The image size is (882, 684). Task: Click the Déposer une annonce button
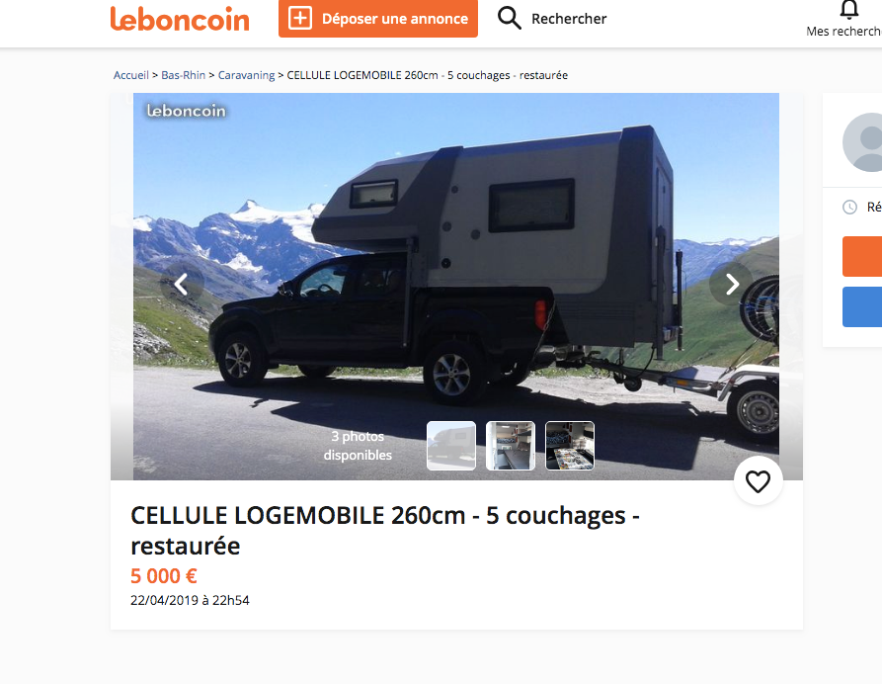click(378, 19)
